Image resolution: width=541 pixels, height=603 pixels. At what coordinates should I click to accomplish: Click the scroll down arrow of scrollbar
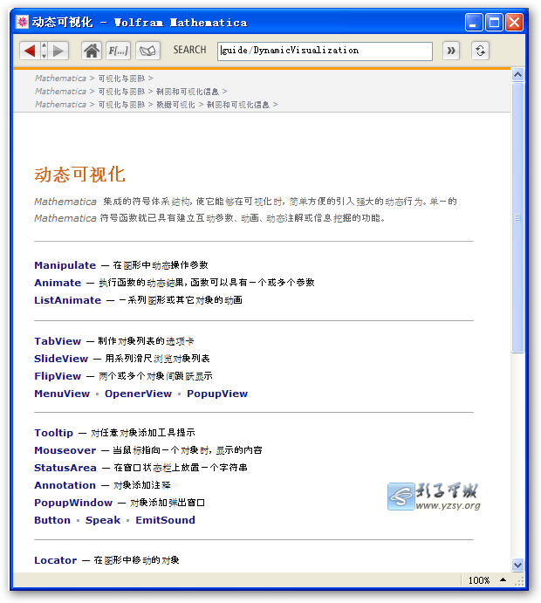click(x=517, y=565)
